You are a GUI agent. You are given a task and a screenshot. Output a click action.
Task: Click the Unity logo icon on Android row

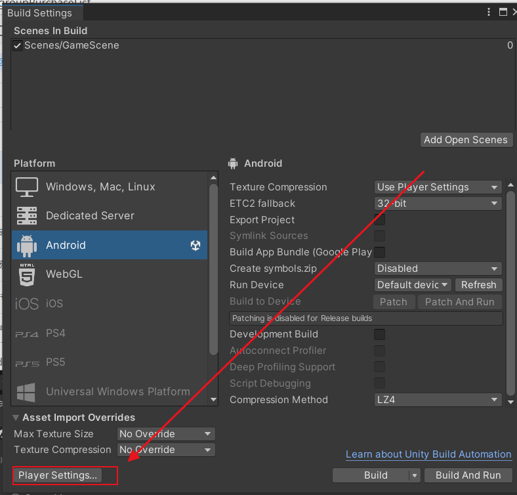point(196,245)
